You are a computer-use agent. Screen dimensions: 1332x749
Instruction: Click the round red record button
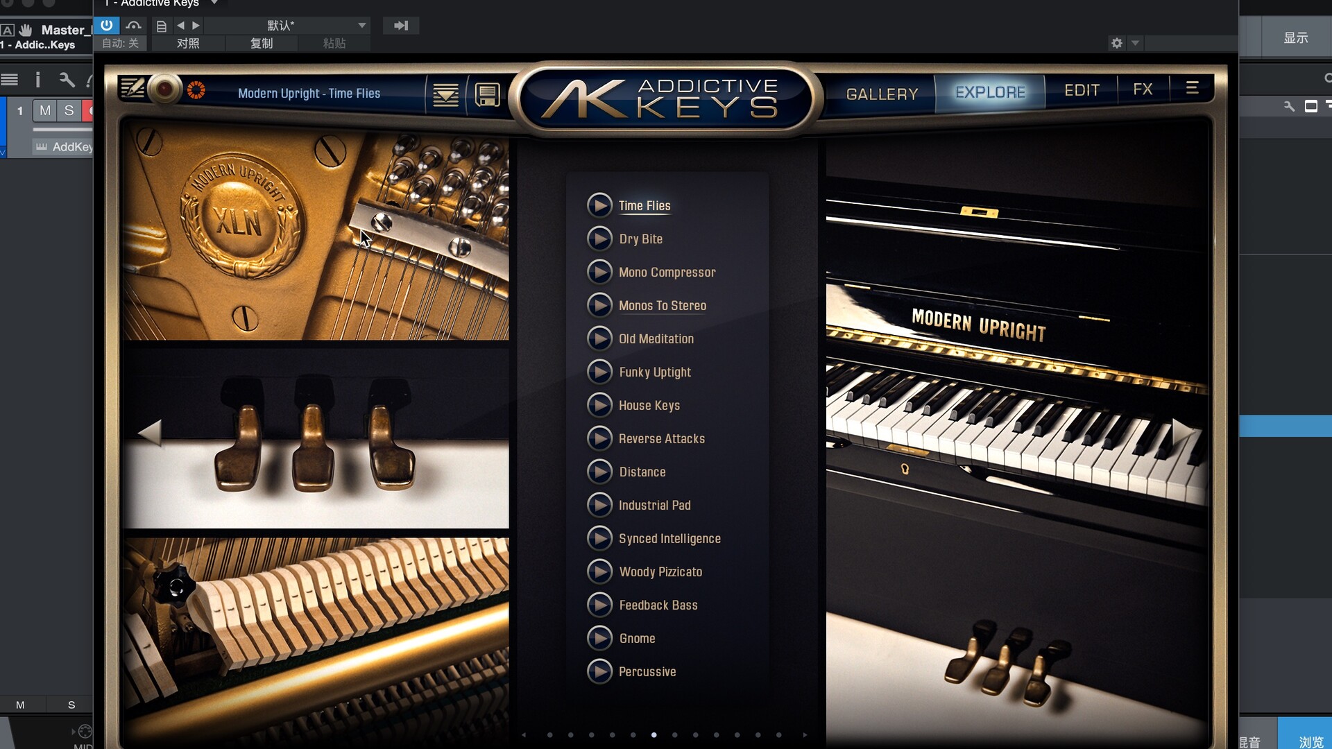click(x=165, y=89)
